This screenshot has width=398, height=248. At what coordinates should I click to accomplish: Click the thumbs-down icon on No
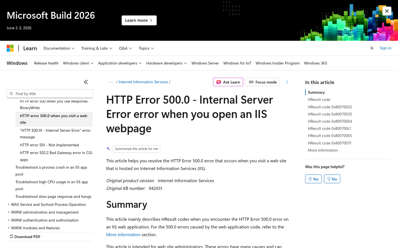click(x=328, y=179)
